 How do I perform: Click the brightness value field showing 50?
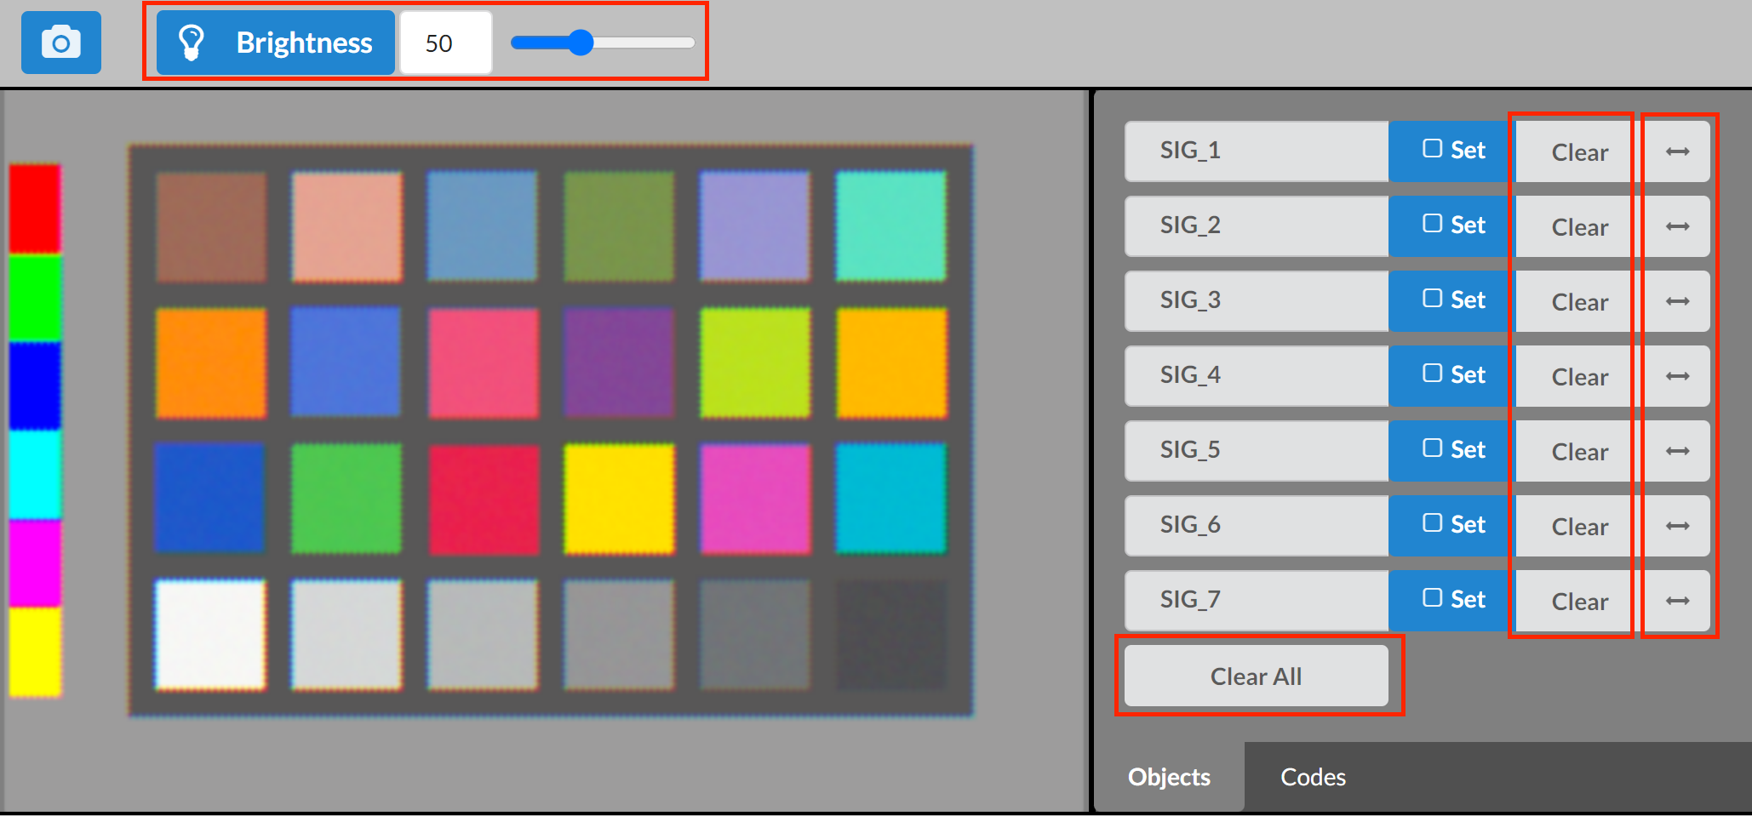pyautogui.click(x=445, y=42)
